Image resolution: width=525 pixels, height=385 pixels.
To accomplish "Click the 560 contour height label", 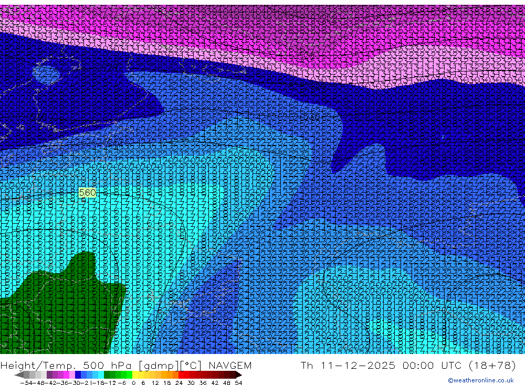I will (x=87, y=193).
